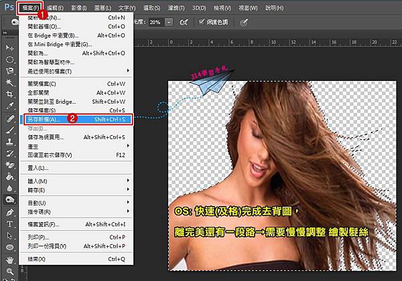The width and height of the screenshot is (402, 281).
Task: Choose 回復至前次儲存(V) entry
Action: click(76, 155)
